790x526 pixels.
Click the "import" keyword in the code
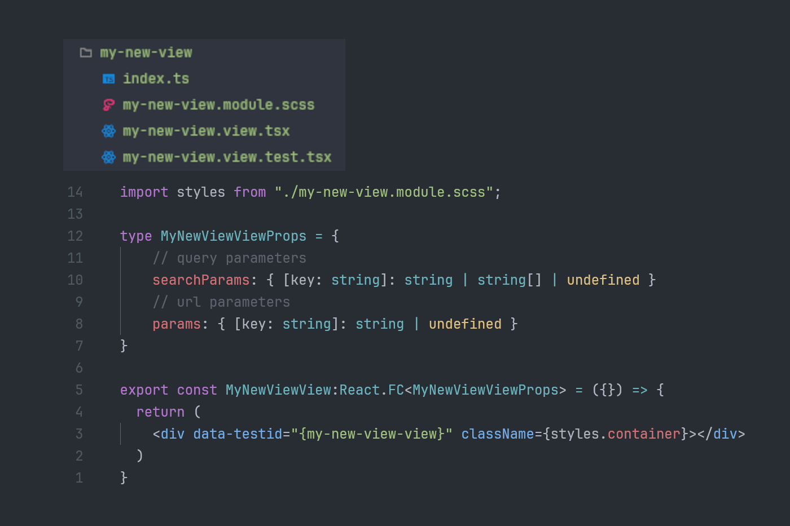[144, 192]
